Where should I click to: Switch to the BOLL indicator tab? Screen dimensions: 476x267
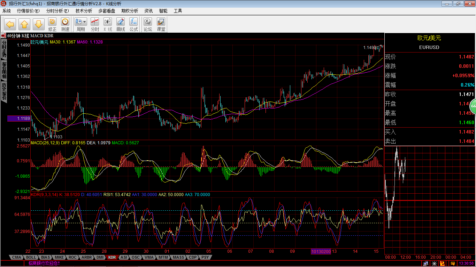tap(30, 257)
